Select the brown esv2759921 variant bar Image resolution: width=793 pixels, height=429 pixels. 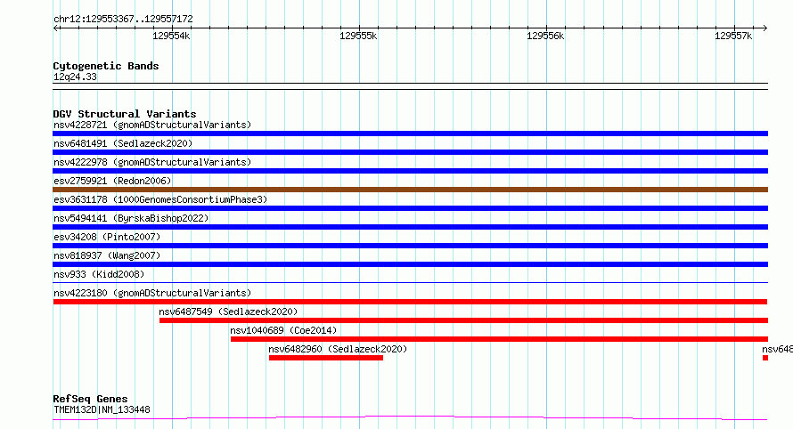click(x=410, y=190)
